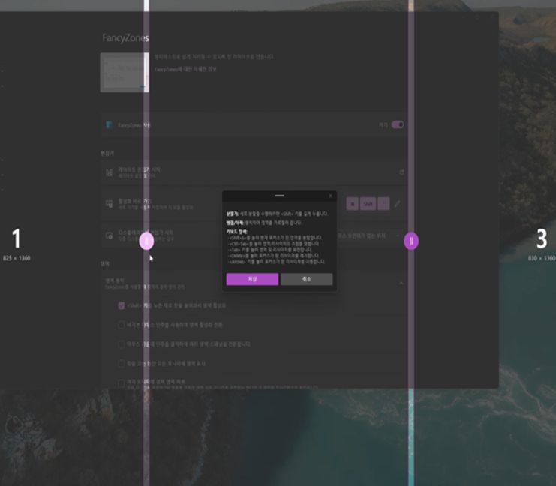This screenshot has height=486, width=556.
Task: Click the Shift key chip in shortcut
Action: (368, 204)
